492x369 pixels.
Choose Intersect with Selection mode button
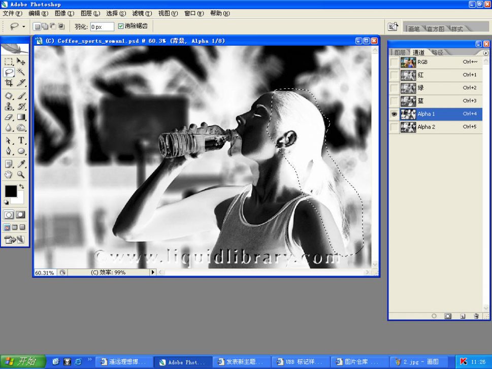pyautogui.click(x=61, y=27)
